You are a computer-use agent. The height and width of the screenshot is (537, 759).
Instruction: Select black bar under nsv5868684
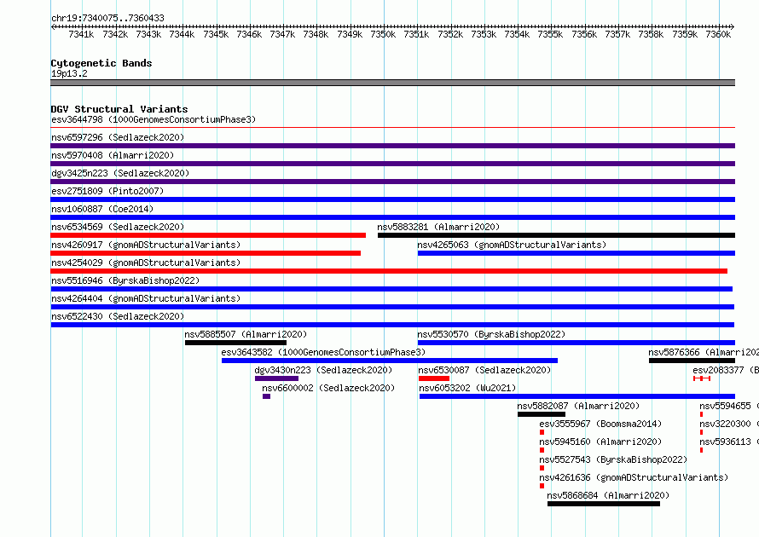(x=604, y=504)
